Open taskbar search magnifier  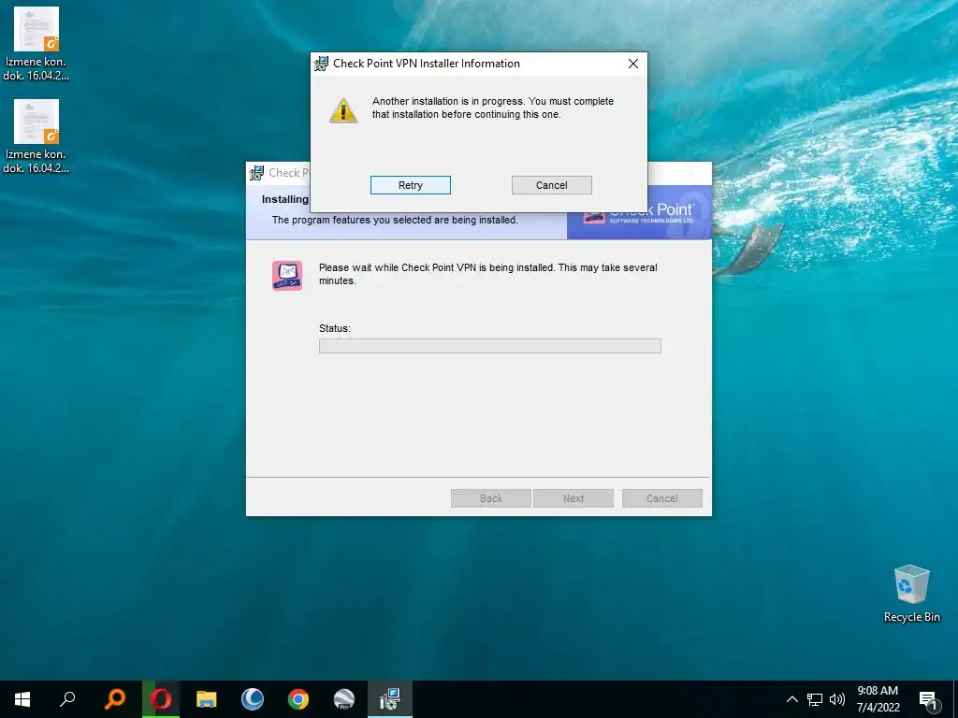coord(67,699)
